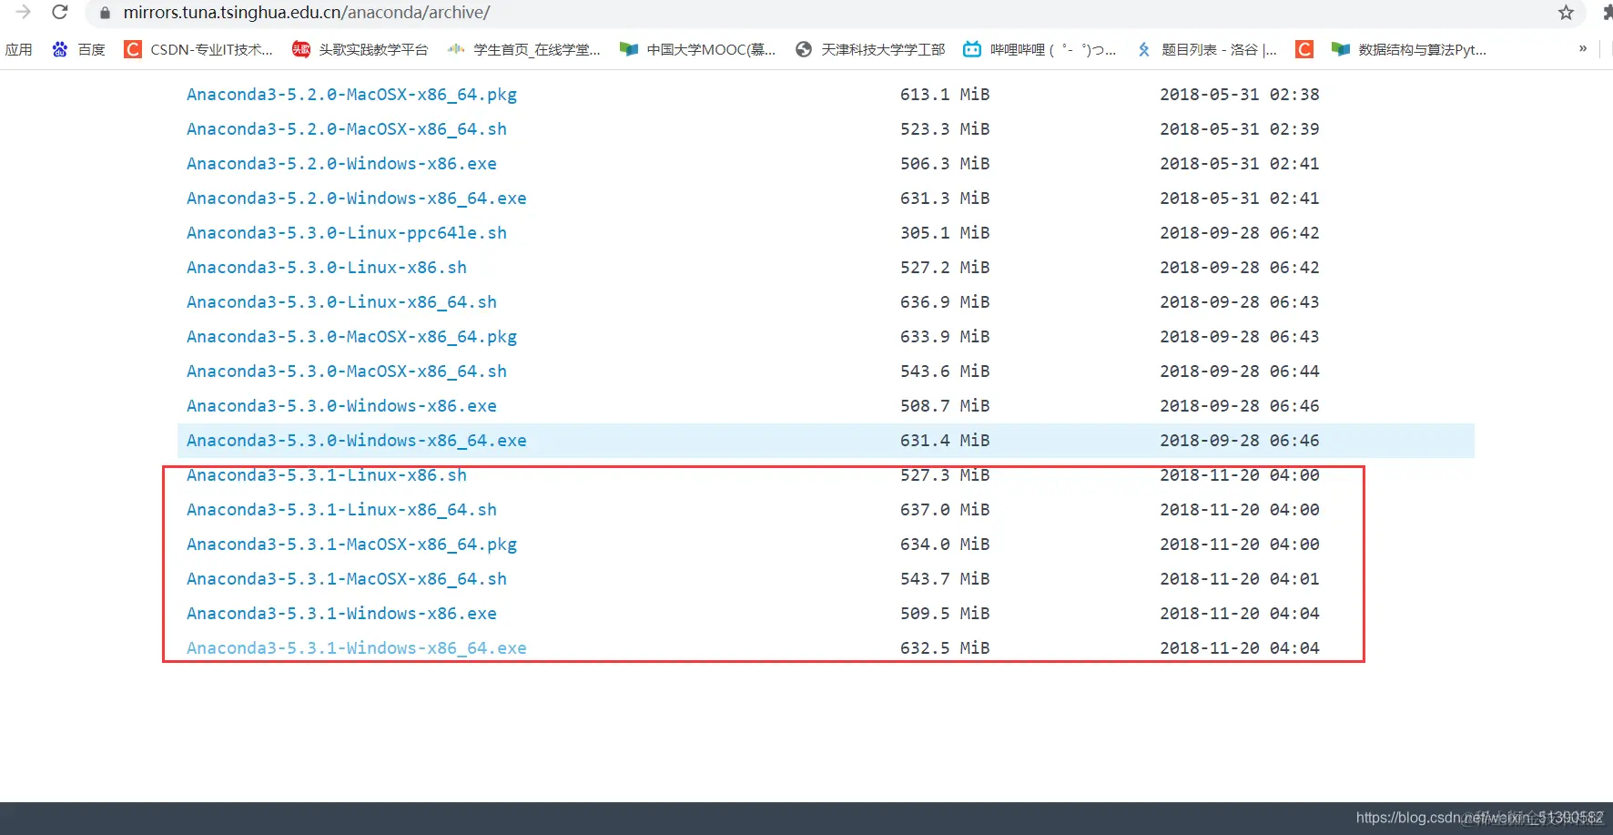This screenshot has height=835, width=1613.
Task: Download Anaconda3-5.3.0-Linux-ppc64le.sh
Action: [x=347, y=233]
